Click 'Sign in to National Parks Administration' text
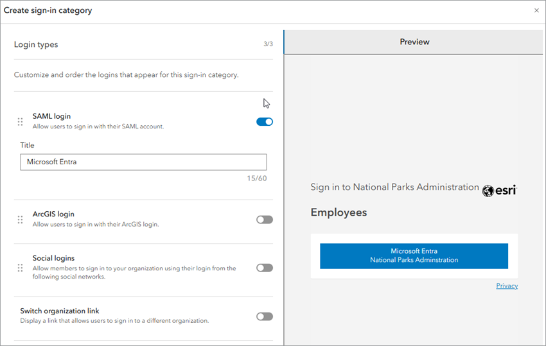The height and width of the screenshot is (346, 546). pyautogui.click(x=394, y=187)
